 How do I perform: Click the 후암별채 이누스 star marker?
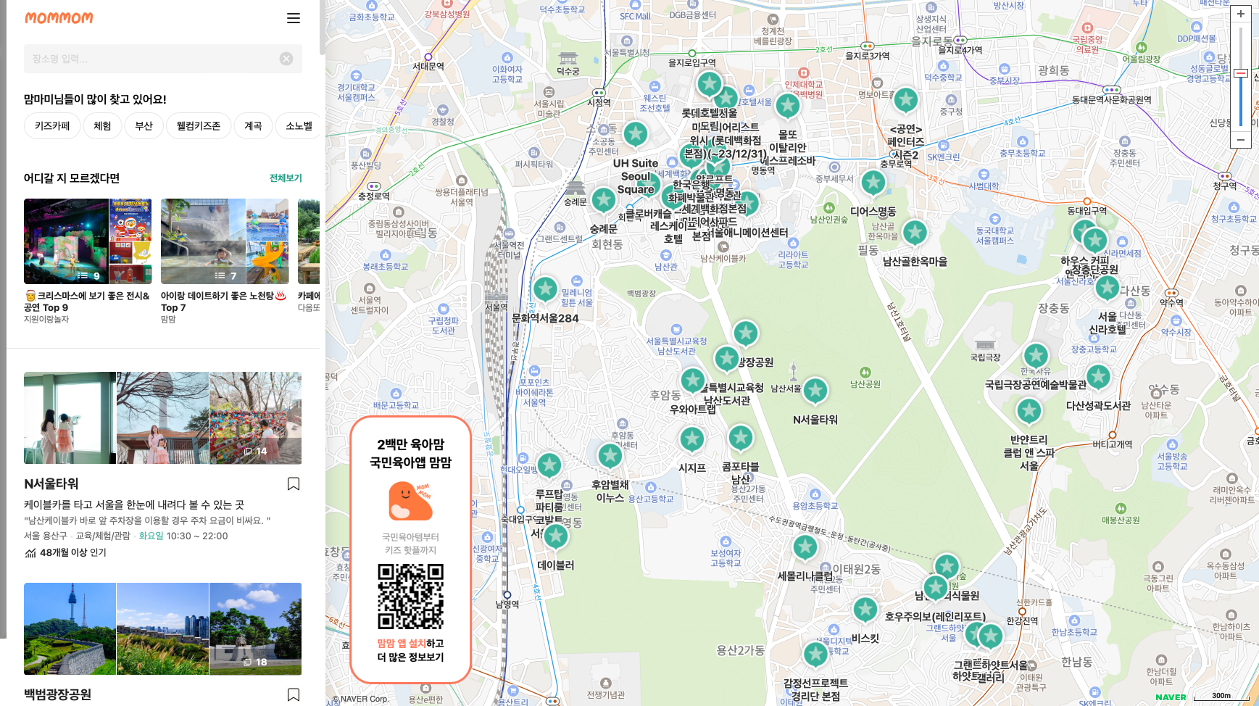[610, 456]
